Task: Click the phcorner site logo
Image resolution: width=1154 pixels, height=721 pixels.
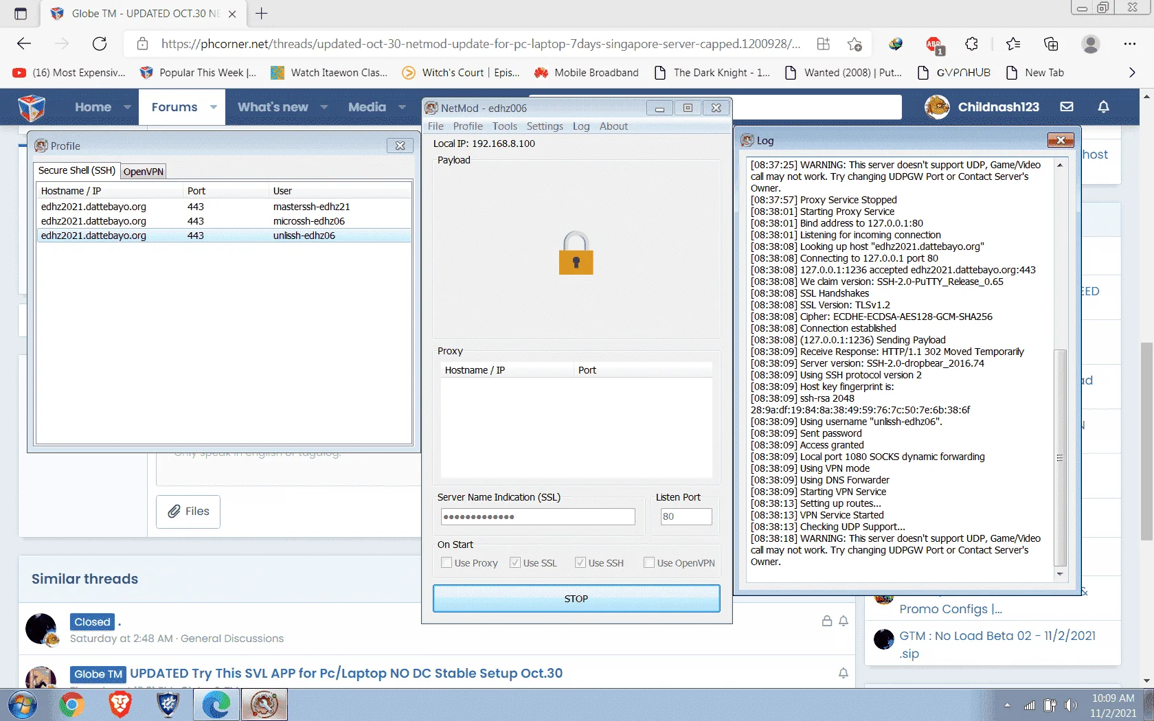Action: [32, 107]
